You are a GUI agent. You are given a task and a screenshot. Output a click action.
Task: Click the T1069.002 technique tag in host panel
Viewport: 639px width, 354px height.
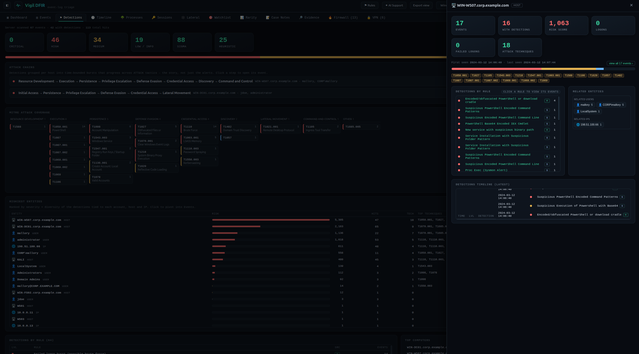(x=528, y=81)
